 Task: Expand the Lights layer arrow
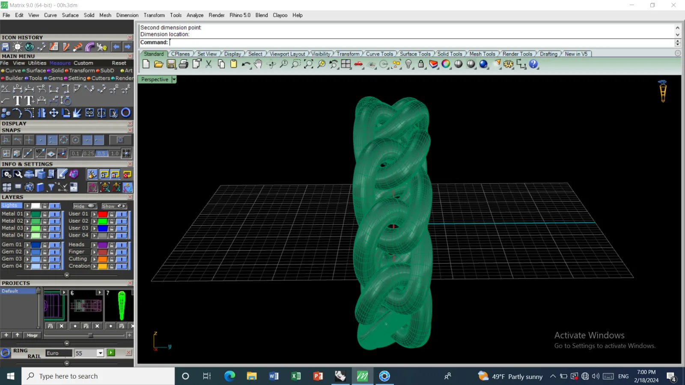pyautogui.click(x=27, y=206)
